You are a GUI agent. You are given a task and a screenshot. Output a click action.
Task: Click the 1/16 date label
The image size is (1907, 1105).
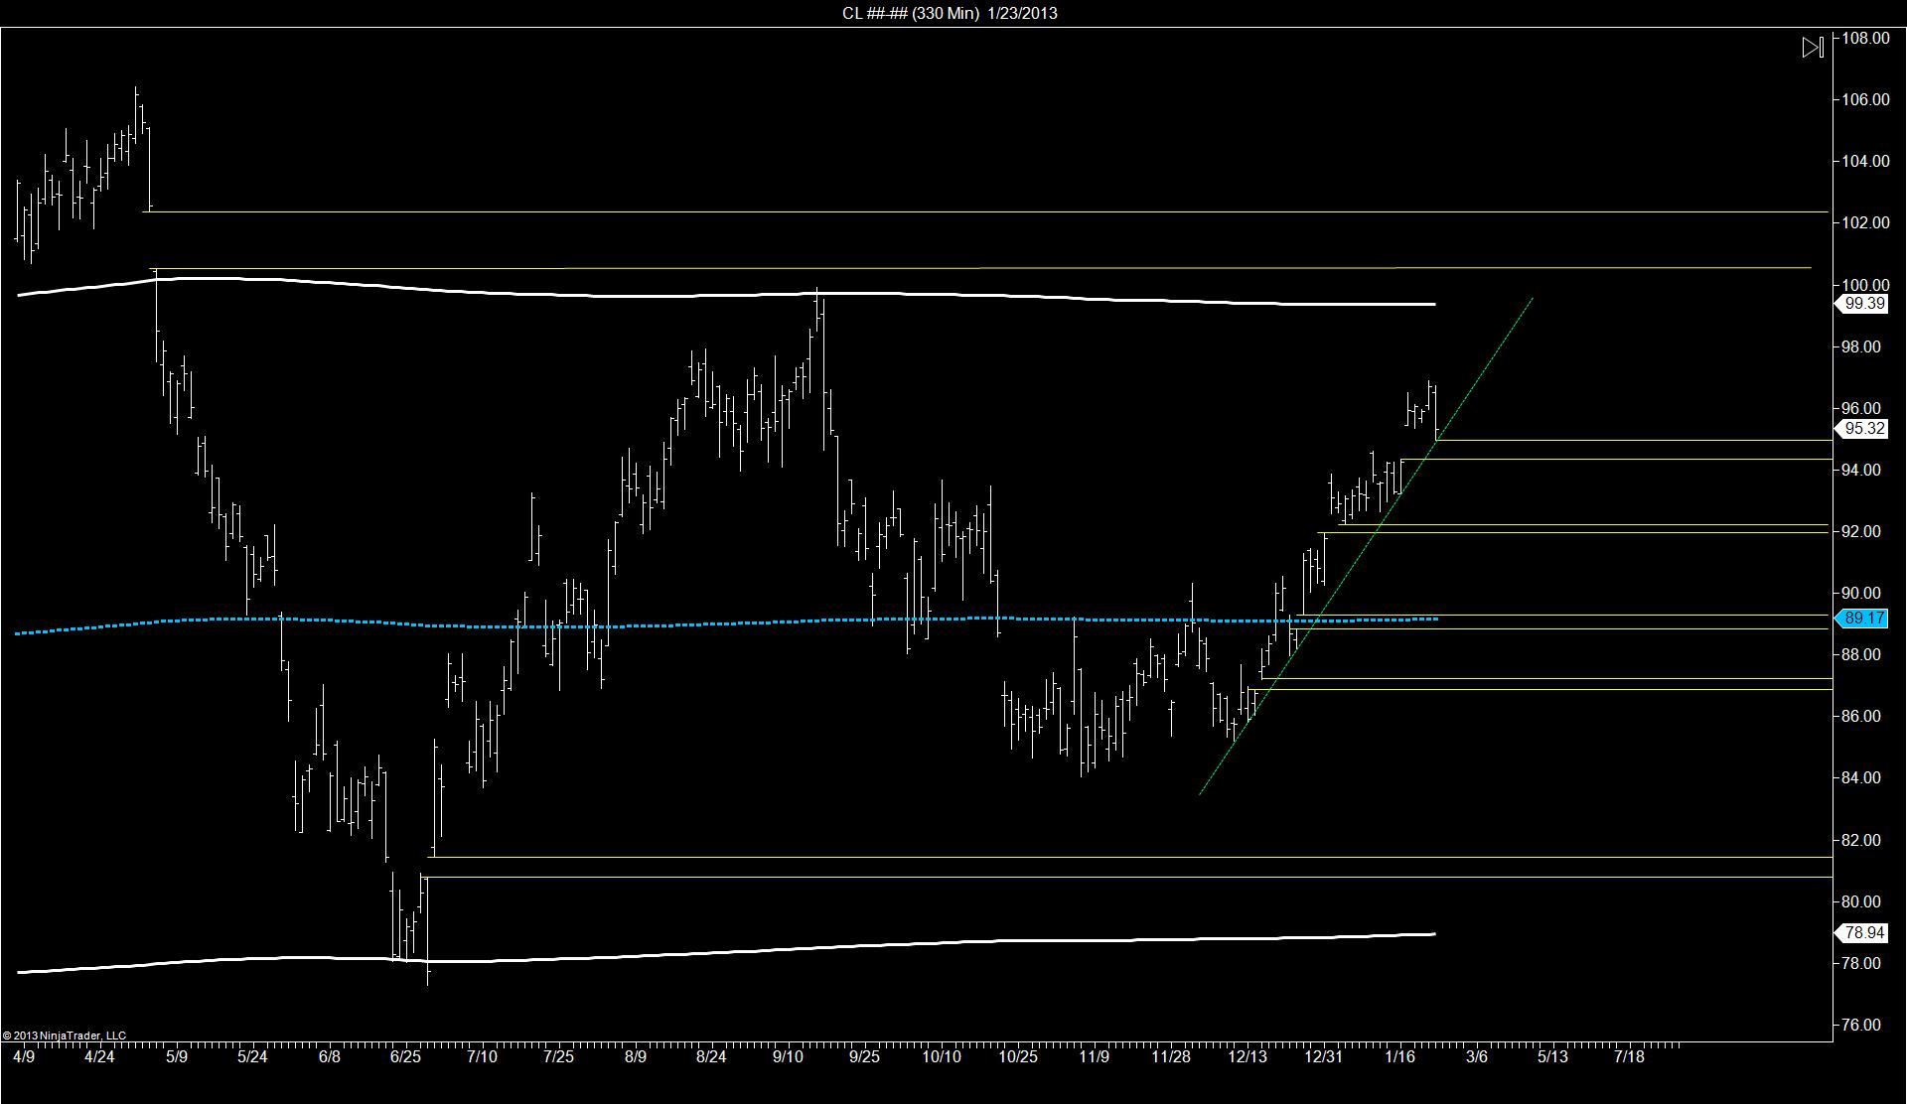pyautogui.click(x=1399, y=1056)
